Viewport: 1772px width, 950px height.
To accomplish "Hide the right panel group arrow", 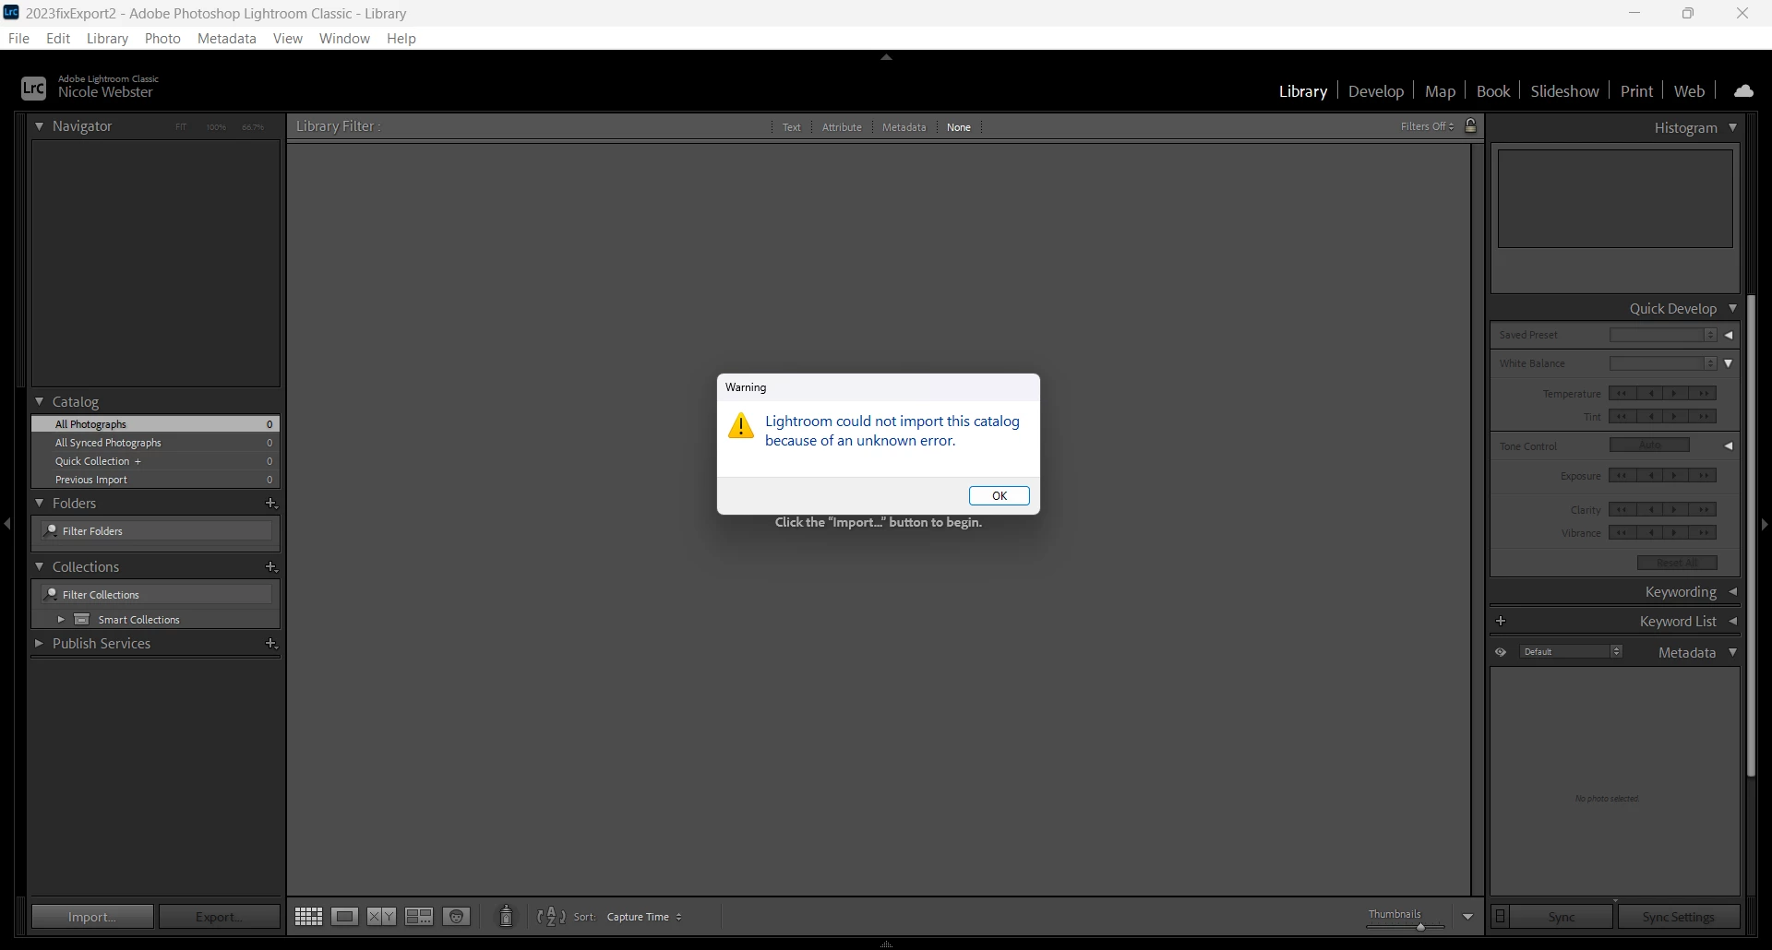I will 1764,524.
